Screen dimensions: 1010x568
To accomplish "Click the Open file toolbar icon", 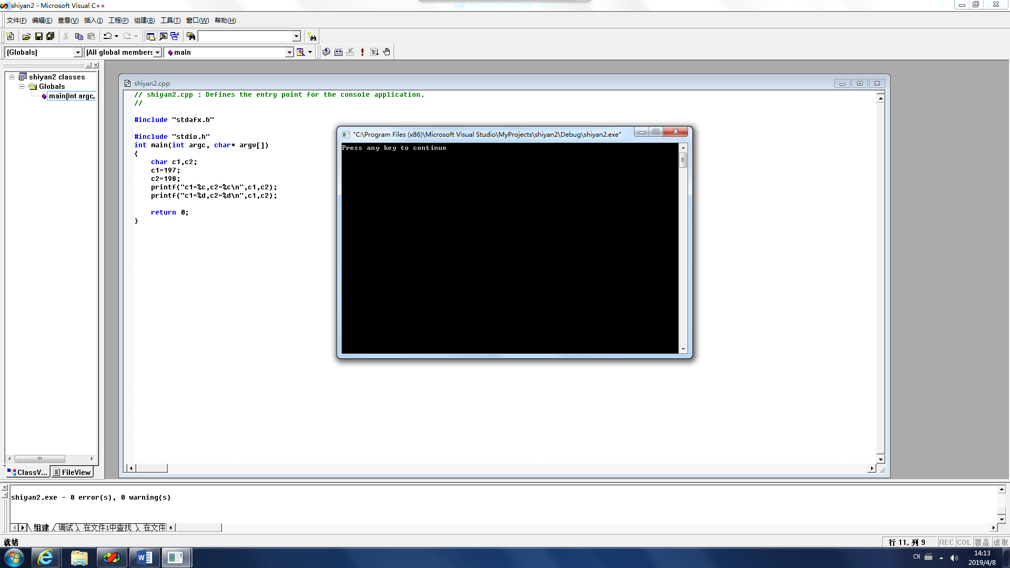I will coord(26,36).
